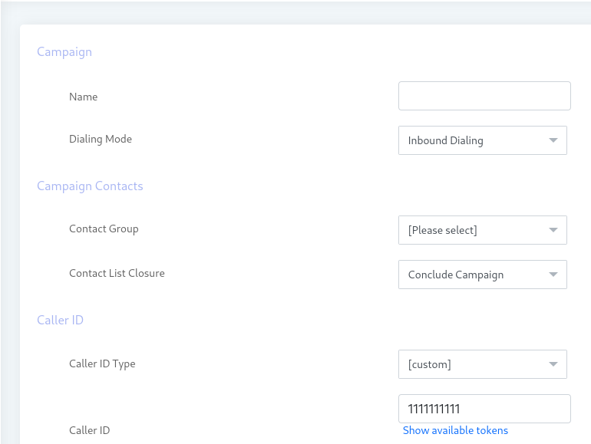591x444 pixels.
Task: Show available tokens for Caller ID
Action: pos(455,430)
